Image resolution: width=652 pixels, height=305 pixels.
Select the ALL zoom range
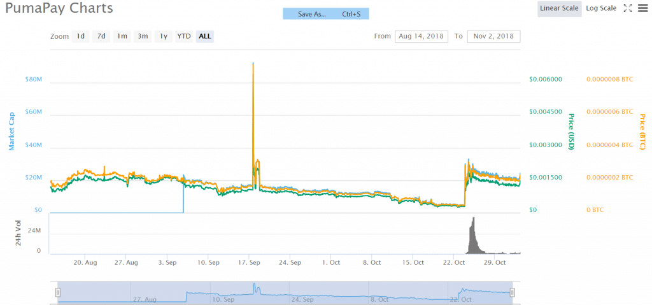[205, 36]
